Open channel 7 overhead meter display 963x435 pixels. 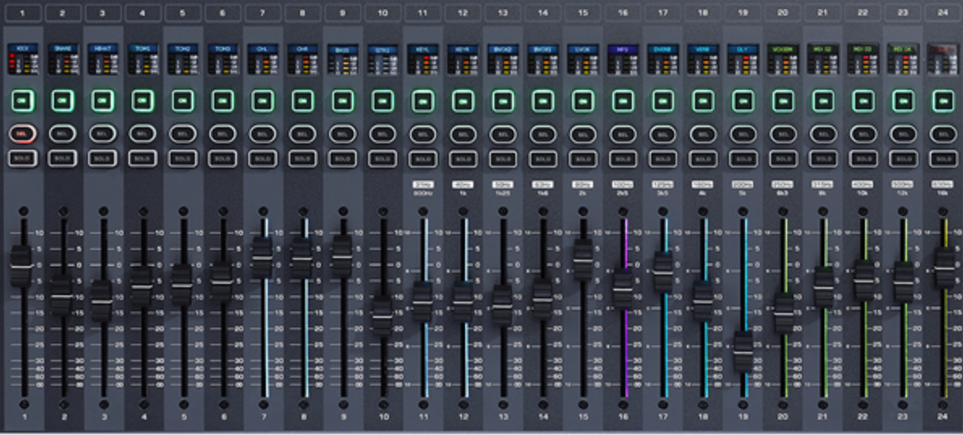[x=262, y=59]
